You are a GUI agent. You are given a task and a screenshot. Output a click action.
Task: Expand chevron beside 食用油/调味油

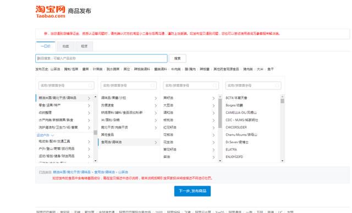point(156,142)
